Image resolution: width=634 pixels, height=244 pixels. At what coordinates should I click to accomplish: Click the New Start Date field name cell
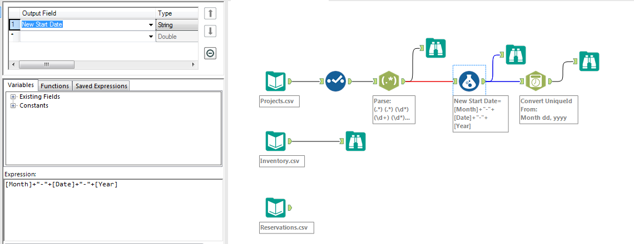pos(84,24)
